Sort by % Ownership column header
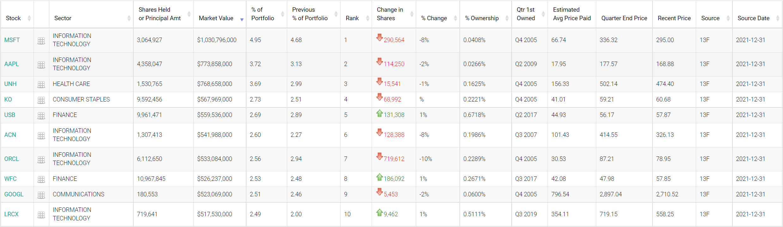Screen dimensions: 783x227 click(x=482, y=18)
